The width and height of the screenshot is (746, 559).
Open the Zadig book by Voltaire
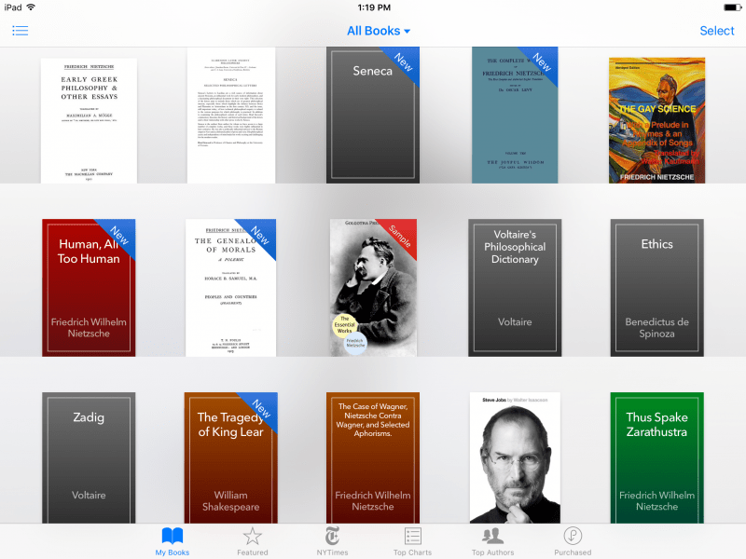tap(89, 458)
